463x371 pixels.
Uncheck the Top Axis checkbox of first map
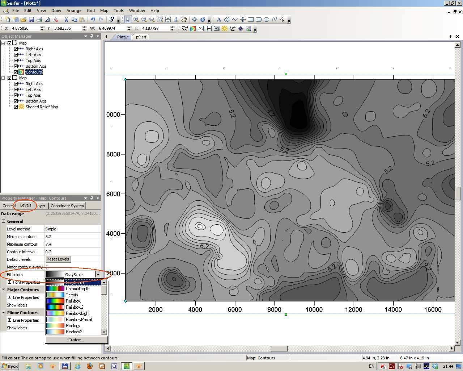16,61
